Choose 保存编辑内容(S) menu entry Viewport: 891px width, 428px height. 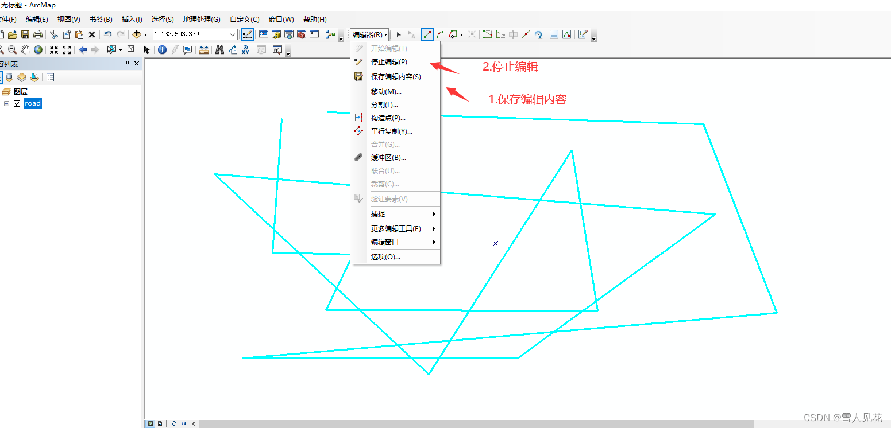395,77
